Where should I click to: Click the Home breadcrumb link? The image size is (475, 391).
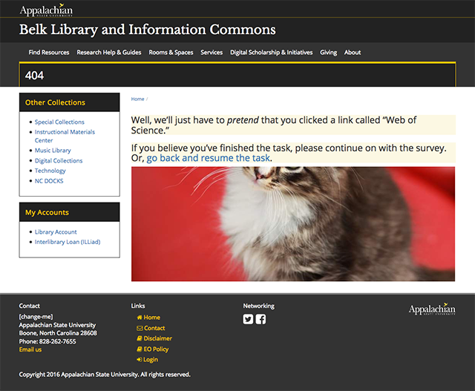[137, 99]
